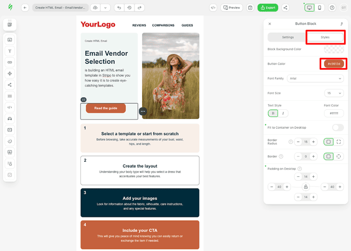Click the share icon beside Export
Screen dimensions: 351x251
tap(285, 8)
